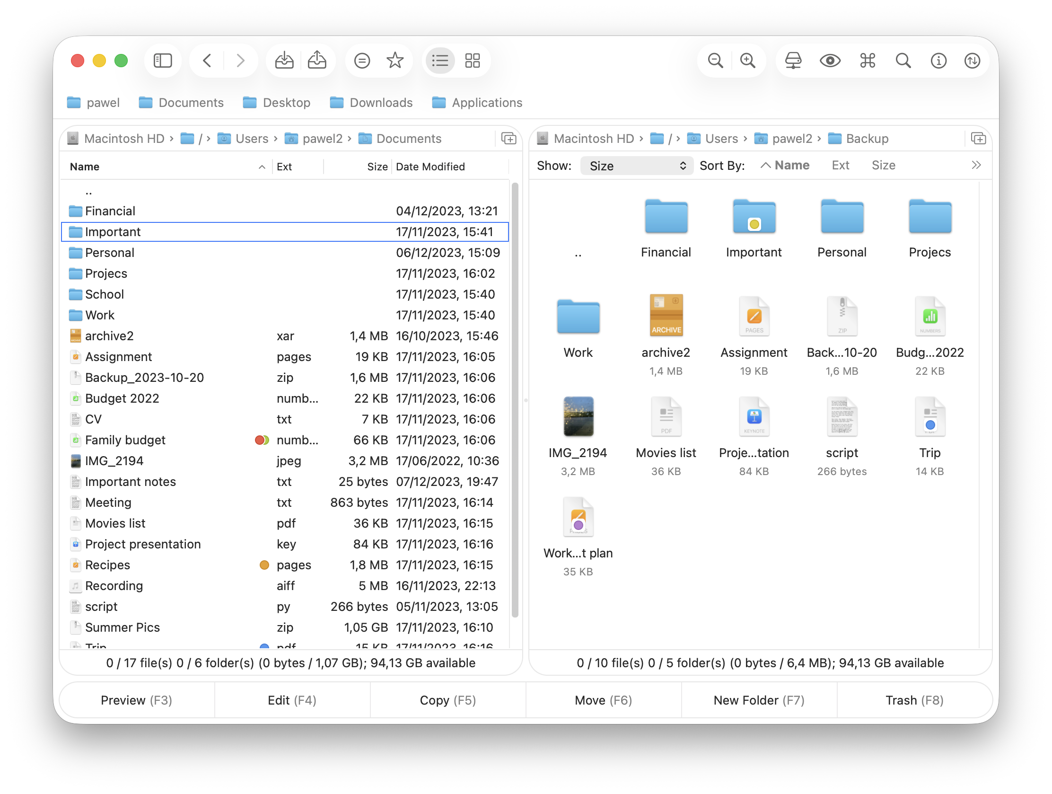Open the Show Size dropdown

click(x=636, y=166)
